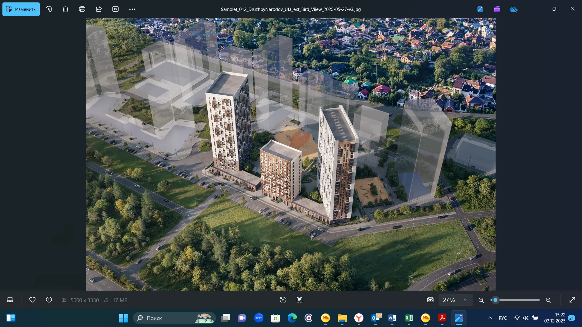Toggle the filmstrip view icon
Image resolution: width=582 pixels, height=327 pixels.
pyautogui.click(x=10, y=300)
